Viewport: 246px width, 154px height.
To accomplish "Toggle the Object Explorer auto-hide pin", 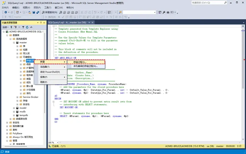I will (41, 22).
